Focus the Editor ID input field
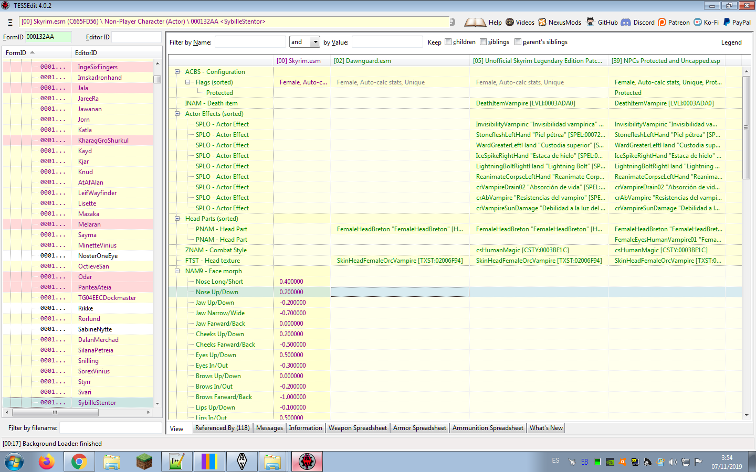Image resolution: width=756 pixels, height=472 pixels. (136, 37)
